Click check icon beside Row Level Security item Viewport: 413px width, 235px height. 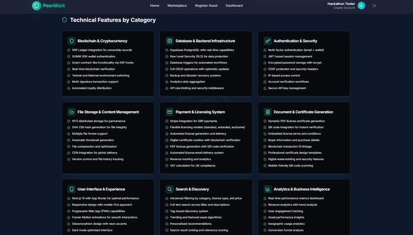(x=167, y=56)
